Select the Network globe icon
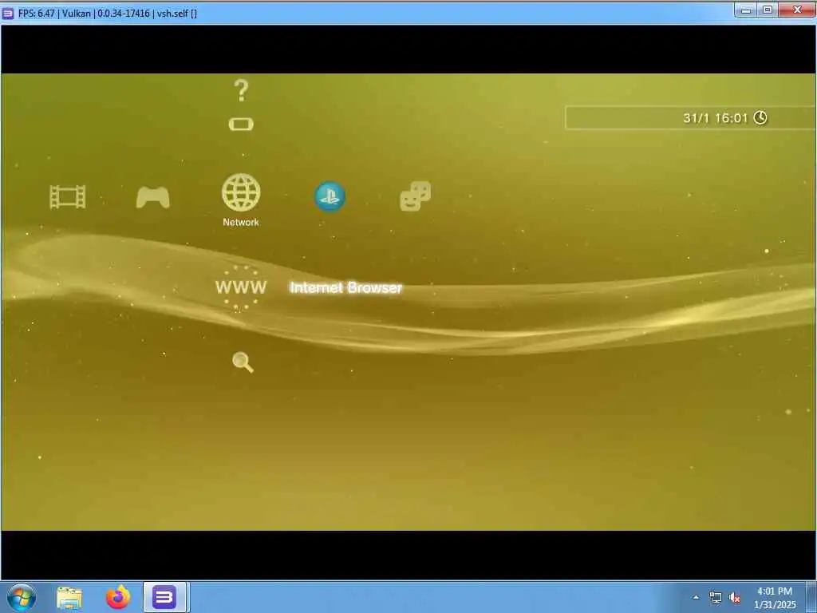 tap(241, 192)
